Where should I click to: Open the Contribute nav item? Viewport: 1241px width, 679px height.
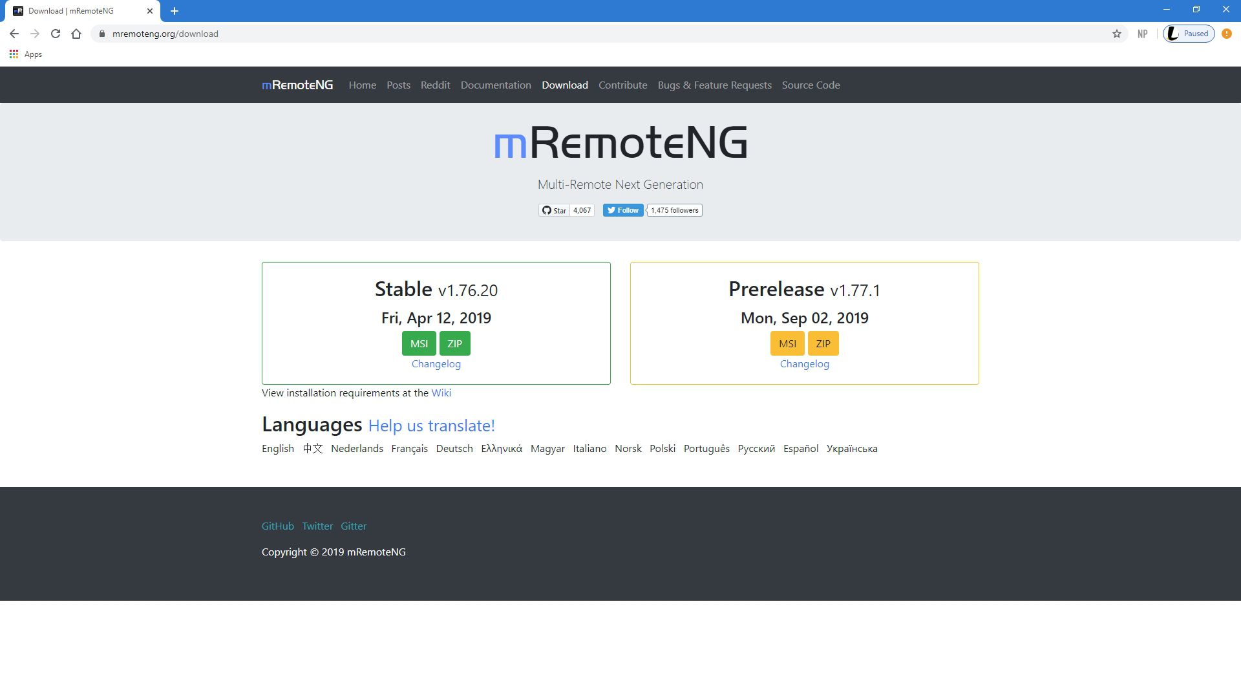pos(622,85)
